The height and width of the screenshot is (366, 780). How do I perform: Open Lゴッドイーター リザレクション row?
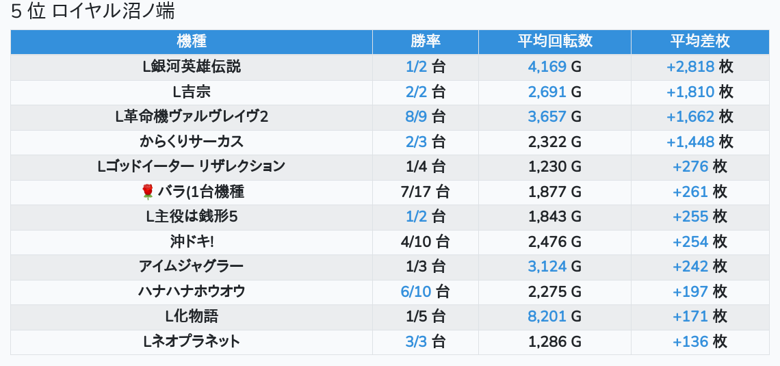pos(192,166)
